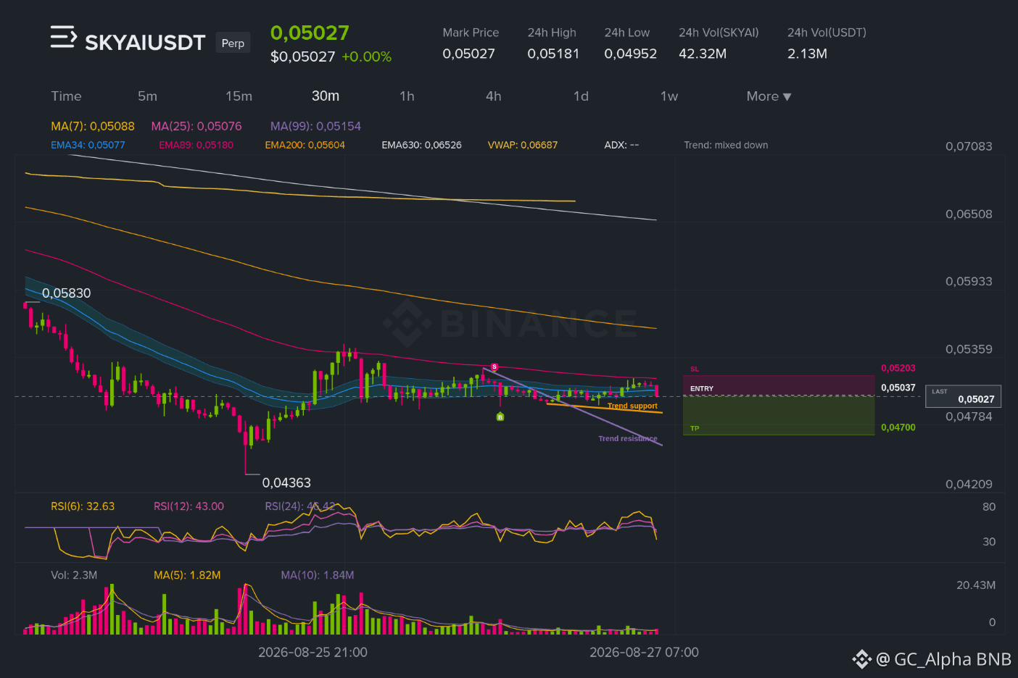Click the volume MA(10): 1.84M label
Viewport: 1018px width, 678px height.
318,575
